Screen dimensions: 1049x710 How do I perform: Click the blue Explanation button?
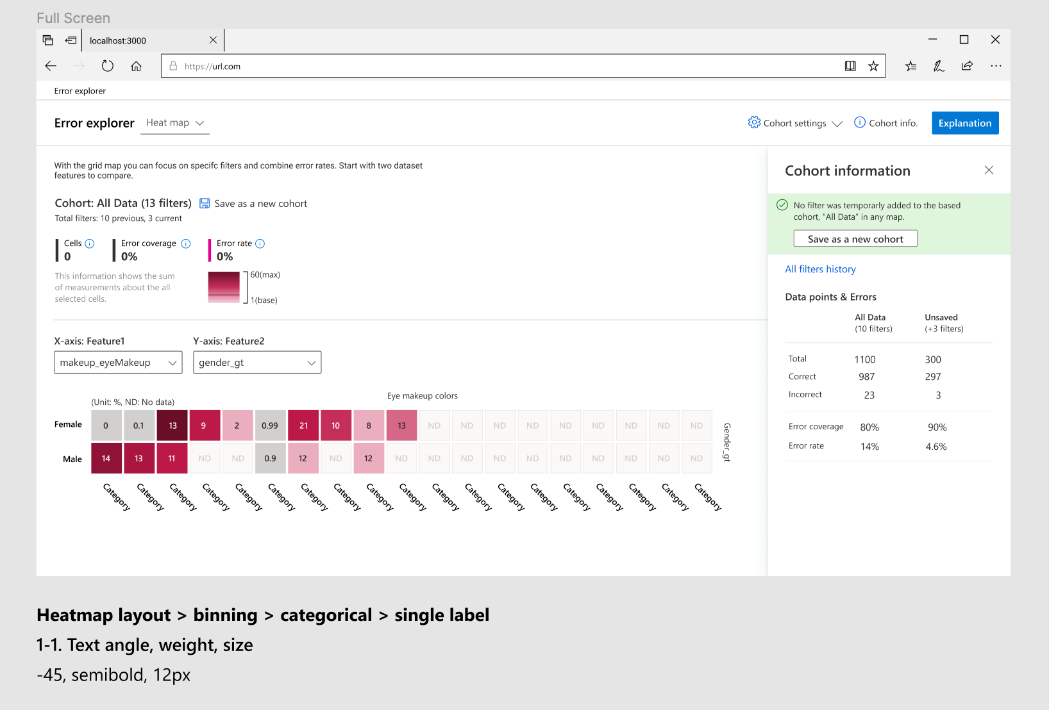pyautogui.click(x=965, y=123)
